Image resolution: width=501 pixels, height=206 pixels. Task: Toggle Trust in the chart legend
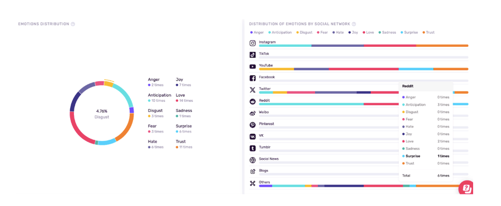(x=429, y=32)
